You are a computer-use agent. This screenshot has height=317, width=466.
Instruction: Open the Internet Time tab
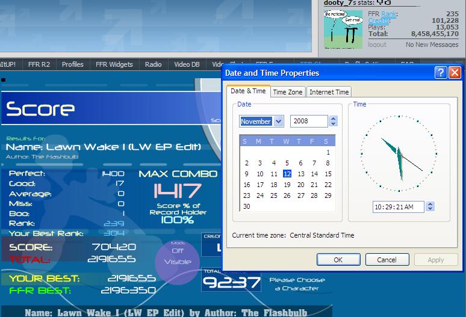coord(329,92)
